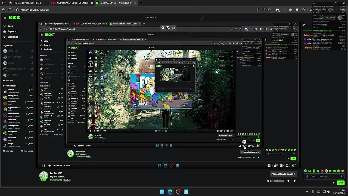Open Fieraa channel in main sidebar
348x196 pixels.
(18, 91)
